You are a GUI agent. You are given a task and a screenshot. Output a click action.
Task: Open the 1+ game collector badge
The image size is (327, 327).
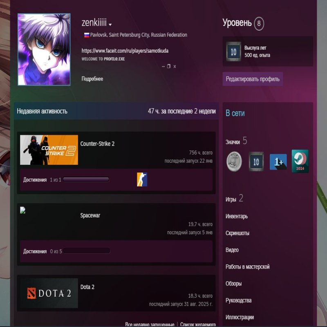tap(278, 162)
